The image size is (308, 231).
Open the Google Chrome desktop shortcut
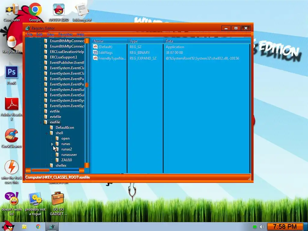[x=35, y=12]
